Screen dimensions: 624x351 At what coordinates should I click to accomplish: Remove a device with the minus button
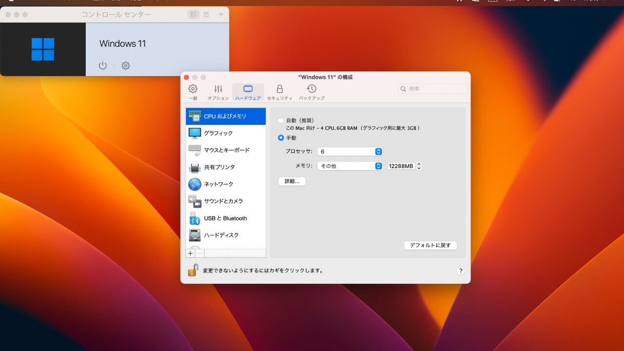click(x=200, y=253)
